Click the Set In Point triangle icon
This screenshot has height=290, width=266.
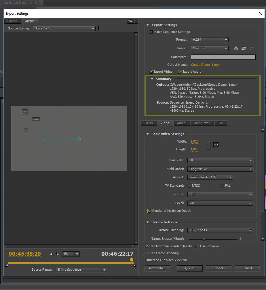[51, 254]
